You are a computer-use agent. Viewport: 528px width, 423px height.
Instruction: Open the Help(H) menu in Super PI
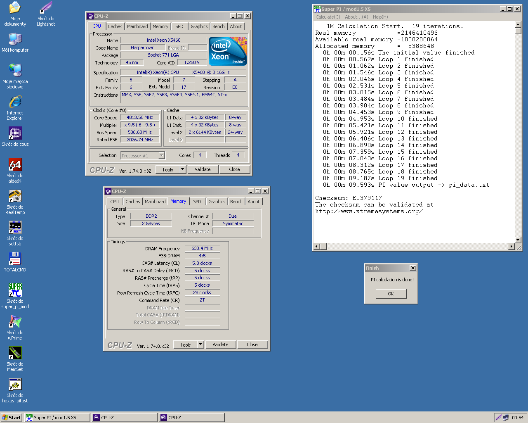coord(380,17)
